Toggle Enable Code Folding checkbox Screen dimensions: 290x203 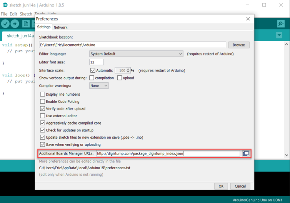pos(43,101)
